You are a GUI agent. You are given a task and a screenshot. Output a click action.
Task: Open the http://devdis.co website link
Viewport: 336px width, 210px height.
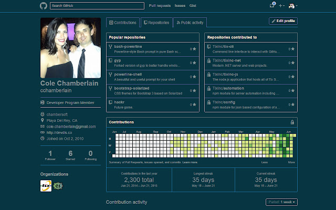pos(59,133)
